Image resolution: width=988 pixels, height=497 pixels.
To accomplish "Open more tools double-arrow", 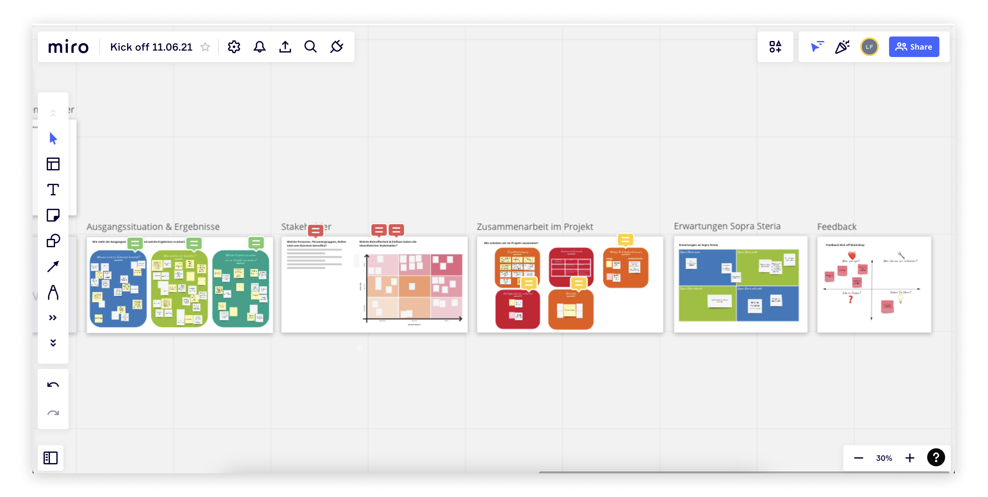I will [53, 317].
